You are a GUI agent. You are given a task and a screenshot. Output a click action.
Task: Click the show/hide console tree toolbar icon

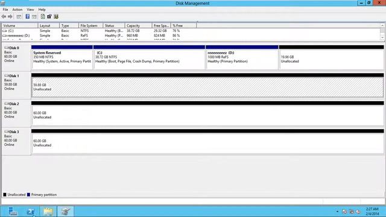point(19,16)
